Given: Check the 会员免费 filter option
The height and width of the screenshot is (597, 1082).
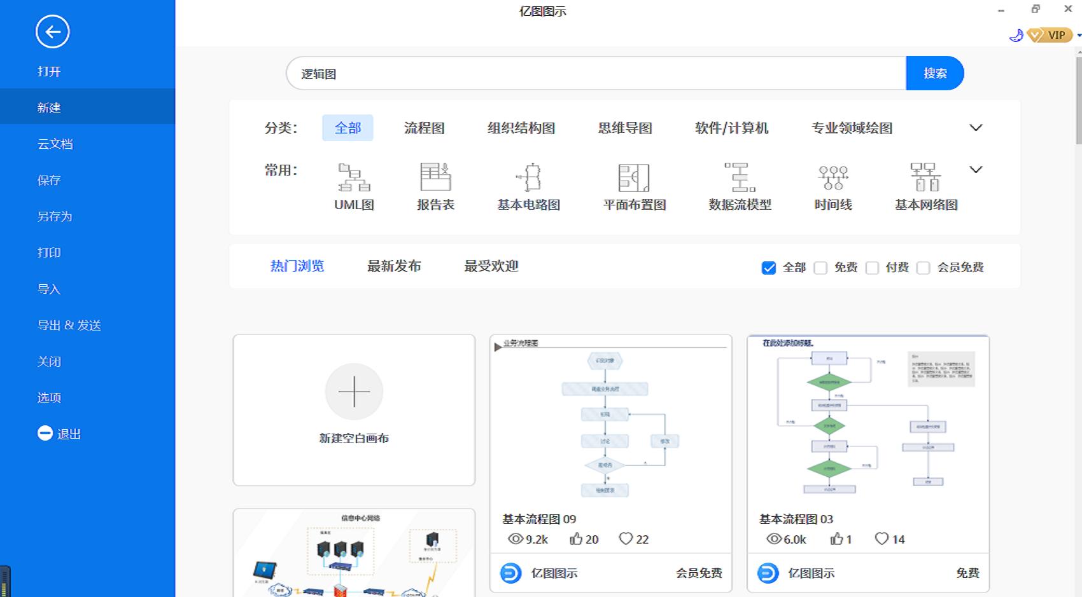Looking at the screenshot, I should point(924,268).
